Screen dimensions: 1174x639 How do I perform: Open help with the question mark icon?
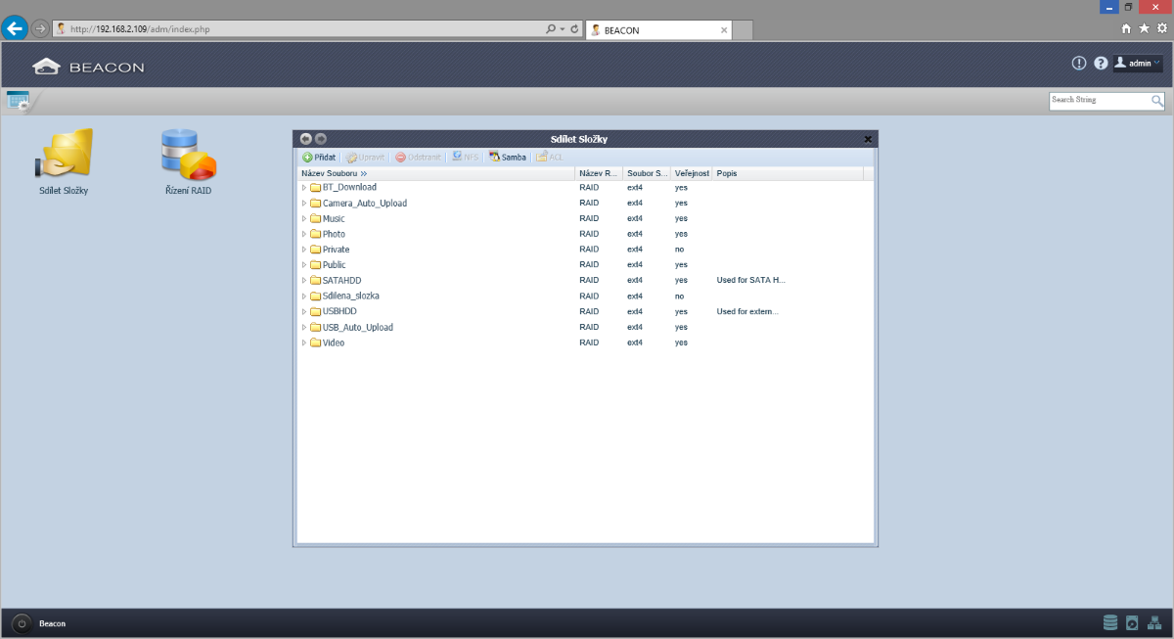pos(1101,64)
